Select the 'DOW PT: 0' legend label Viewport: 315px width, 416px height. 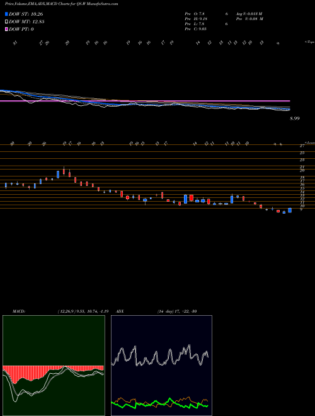21,29
